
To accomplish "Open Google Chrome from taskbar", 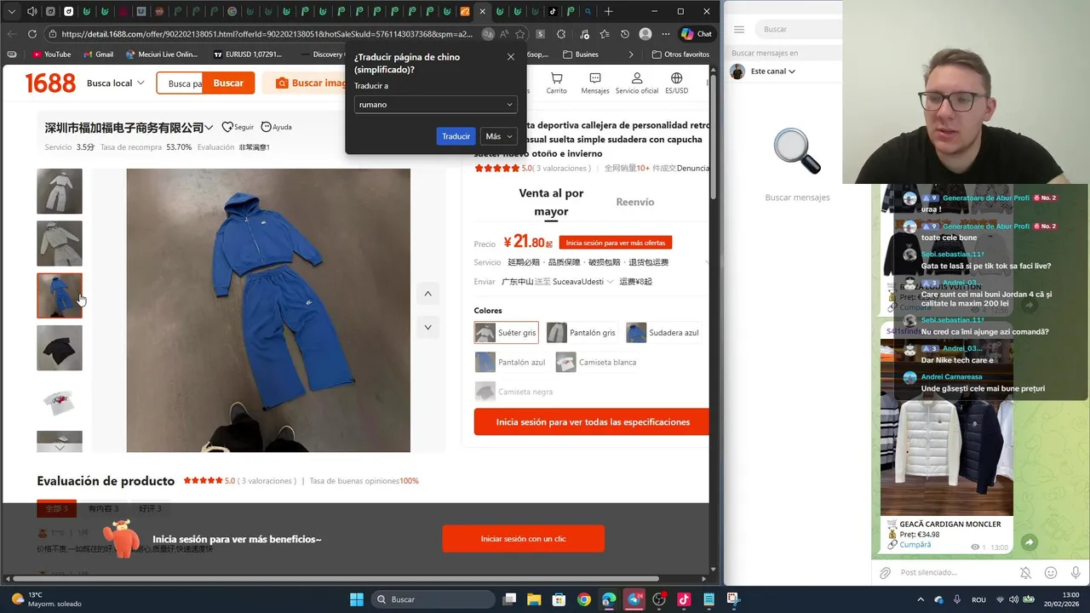I will (x=583, y=599).
